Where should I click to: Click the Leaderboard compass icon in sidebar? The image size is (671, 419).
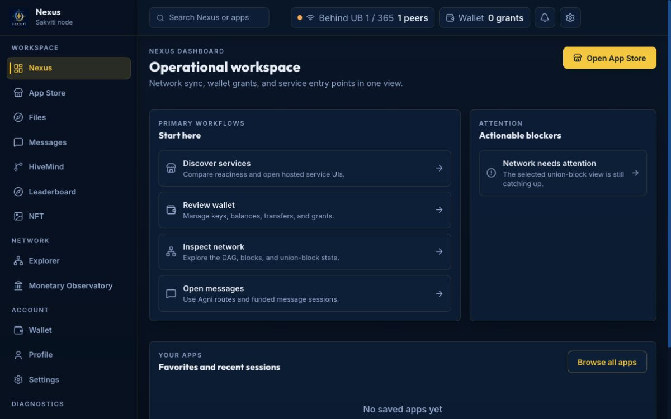18,192
